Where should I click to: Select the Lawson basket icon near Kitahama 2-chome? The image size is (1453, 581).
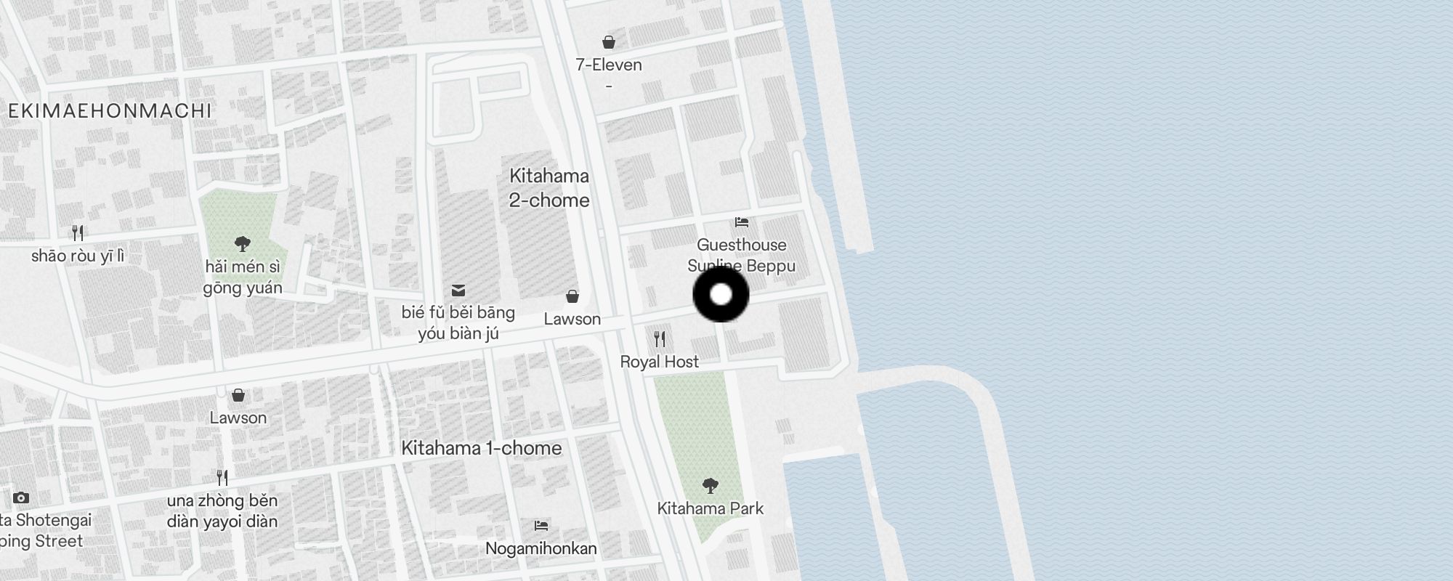pos(572,296)
